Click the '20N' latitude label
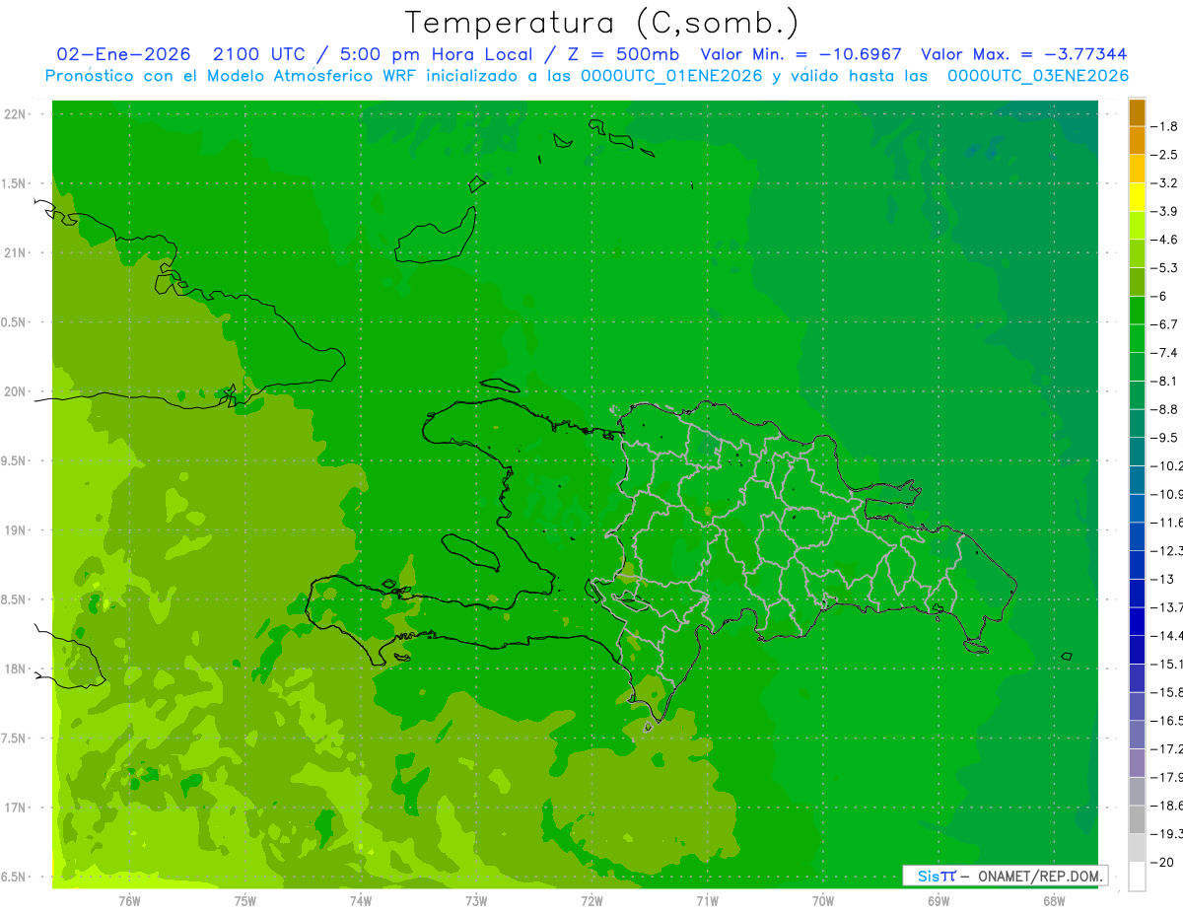 (17, 391)
